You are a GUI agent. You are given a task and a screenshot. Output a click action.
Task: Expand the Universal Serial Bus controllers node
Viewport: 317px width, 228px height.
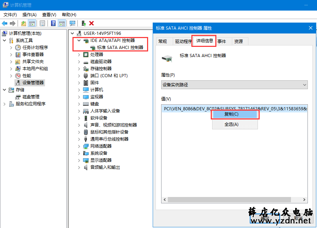(79, 139)
